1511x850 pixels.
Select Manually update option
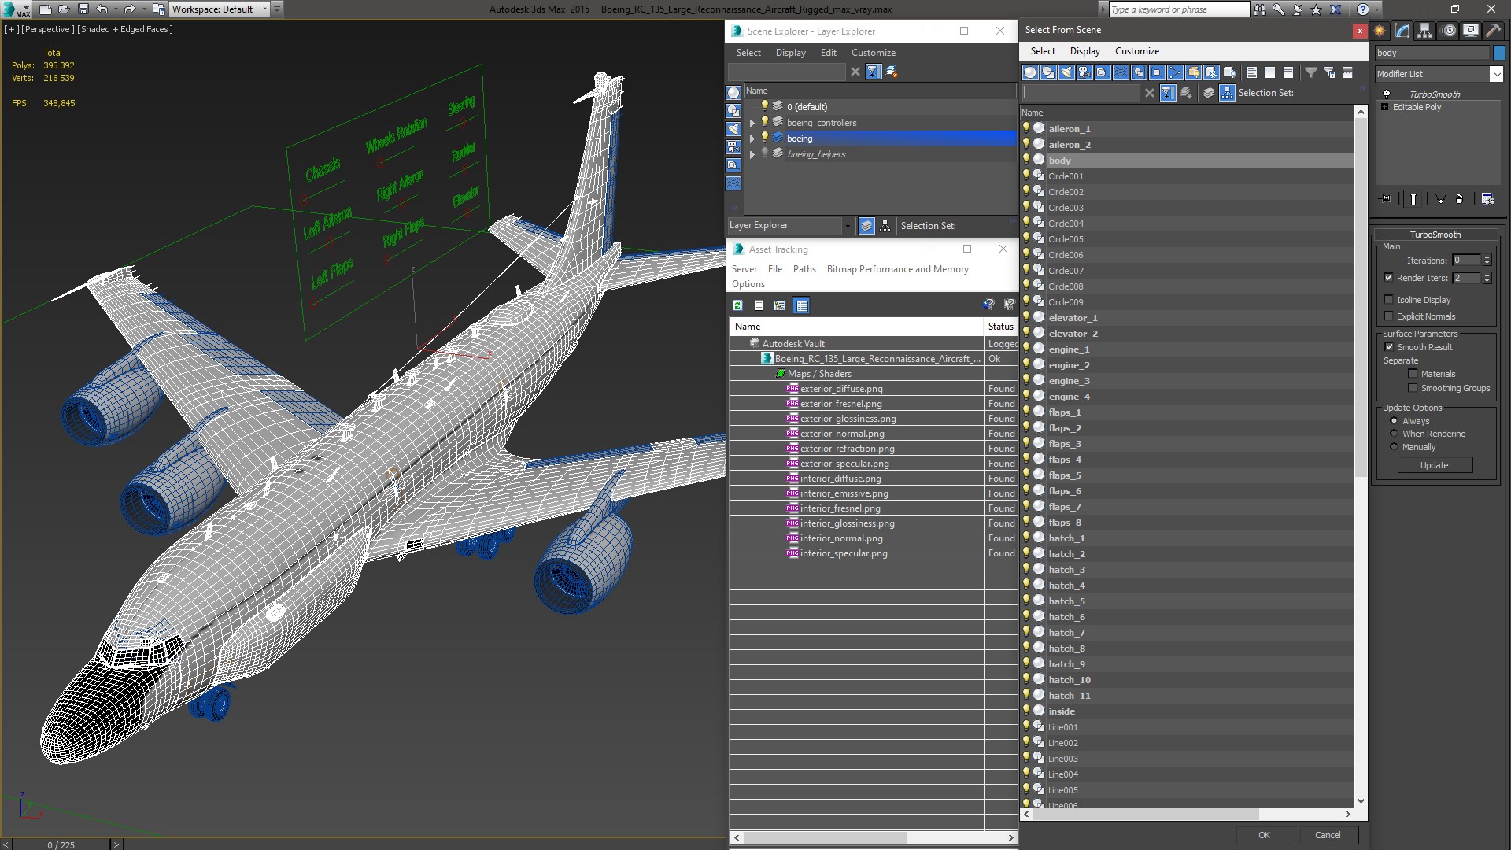[x=1394, y=447]
